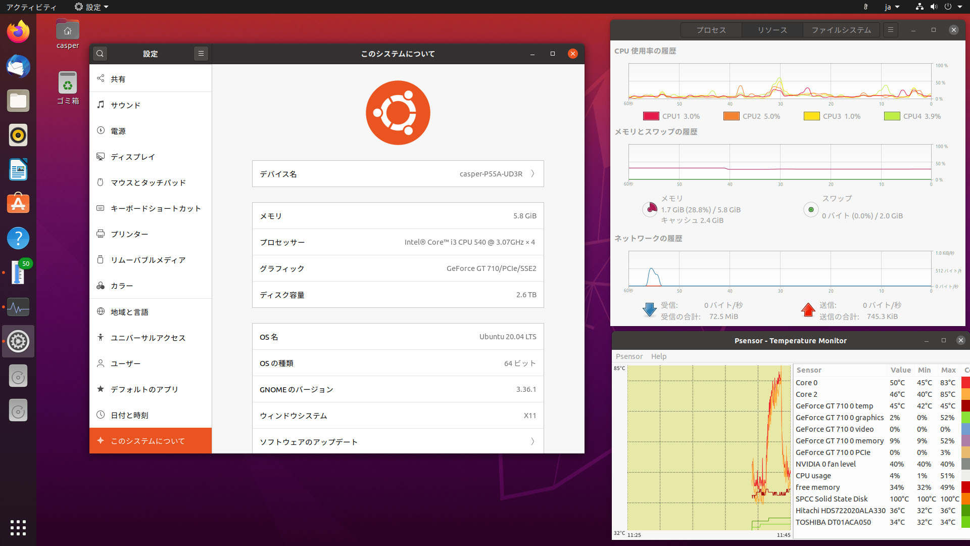The width and height of the screenshot is (970, 546).
Task: Open LibreOffice Writer from the dock
Action: tap(18, 170)
